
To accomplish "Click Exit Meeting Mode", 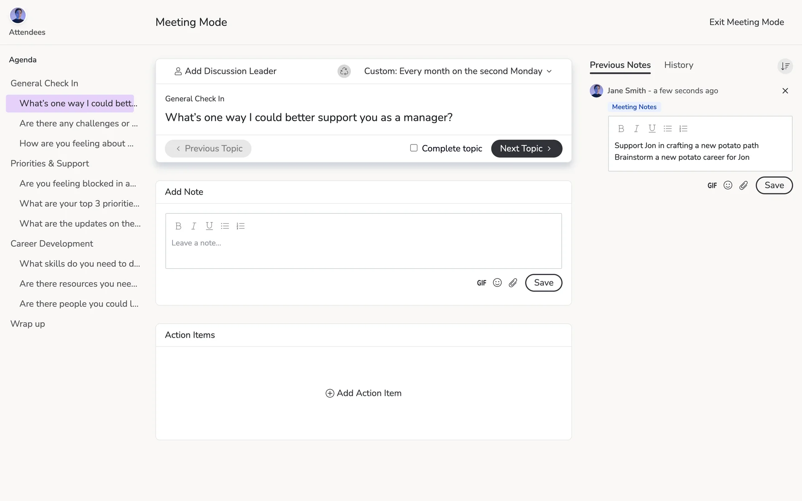I will [x=746, y=22].
